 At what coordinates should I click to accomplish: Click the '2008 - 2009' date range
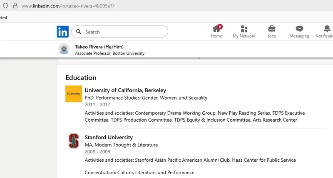point(97,152)
